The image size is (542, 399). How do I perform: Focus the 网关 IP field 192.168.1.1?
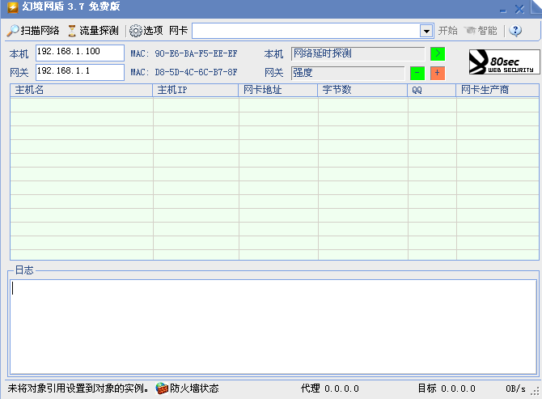(80, 72)
